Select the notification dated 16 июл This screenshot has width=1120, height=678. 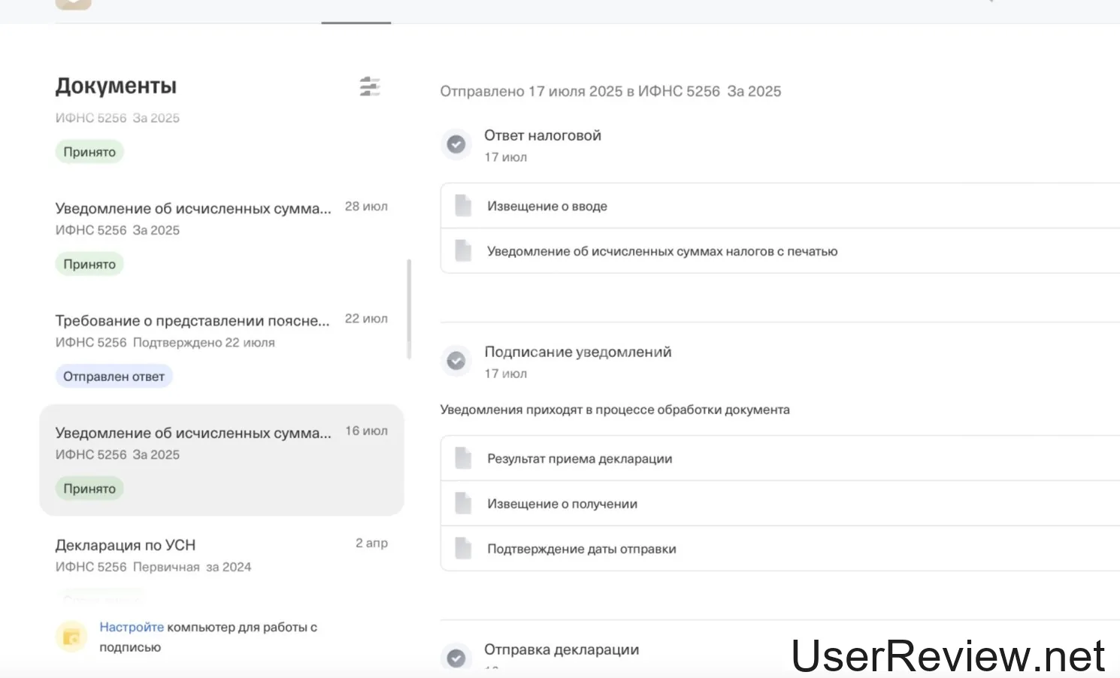pyautogui.click(x=193, y=433)
